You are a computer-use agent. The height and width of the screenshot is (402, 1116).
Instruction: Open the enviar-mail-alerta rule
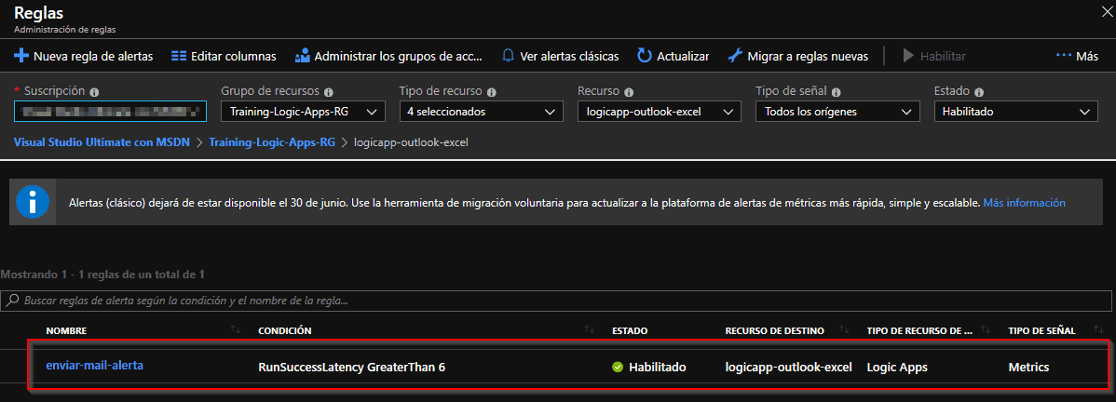95,366
